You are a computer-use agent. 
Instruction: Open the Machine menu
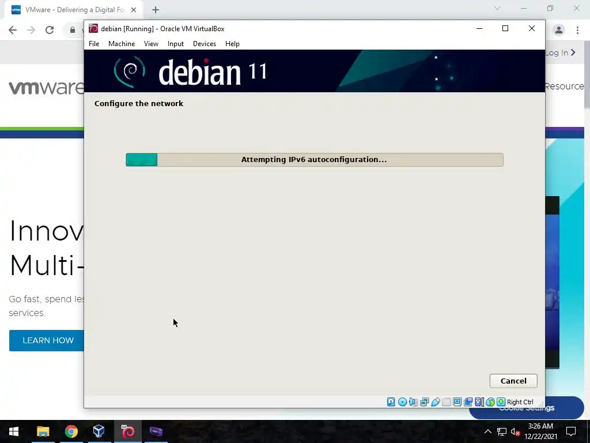click(122, 44)
